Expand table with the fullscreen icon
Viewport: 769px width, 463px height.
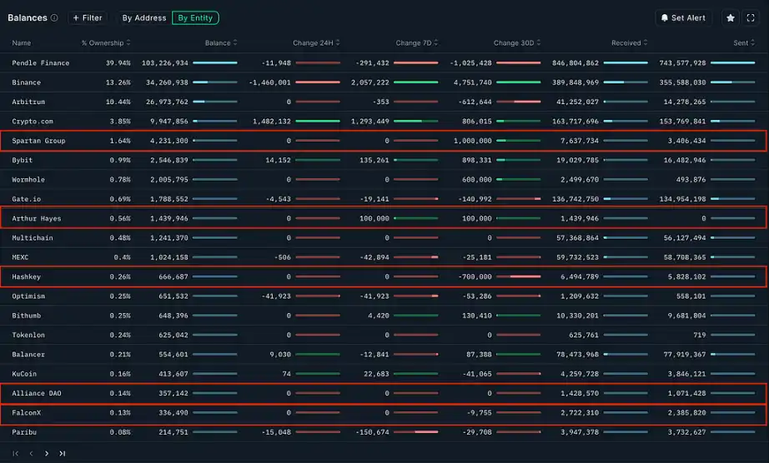751,17
